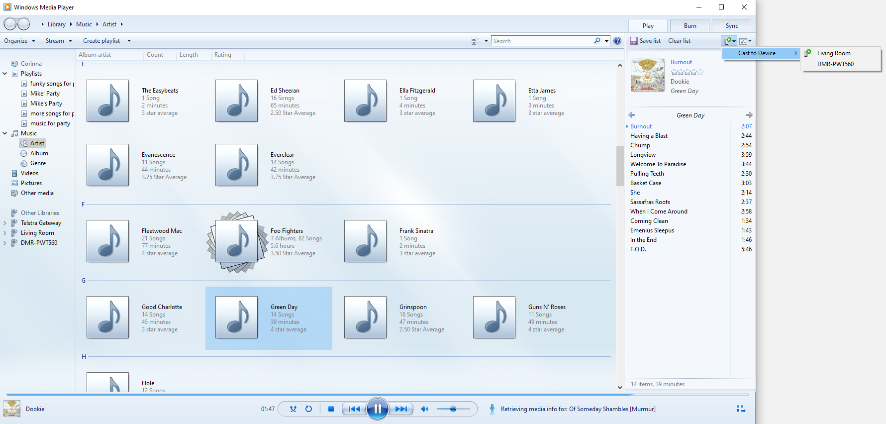Pause the current song
The image size is (886, 424).
pos(378,409)
